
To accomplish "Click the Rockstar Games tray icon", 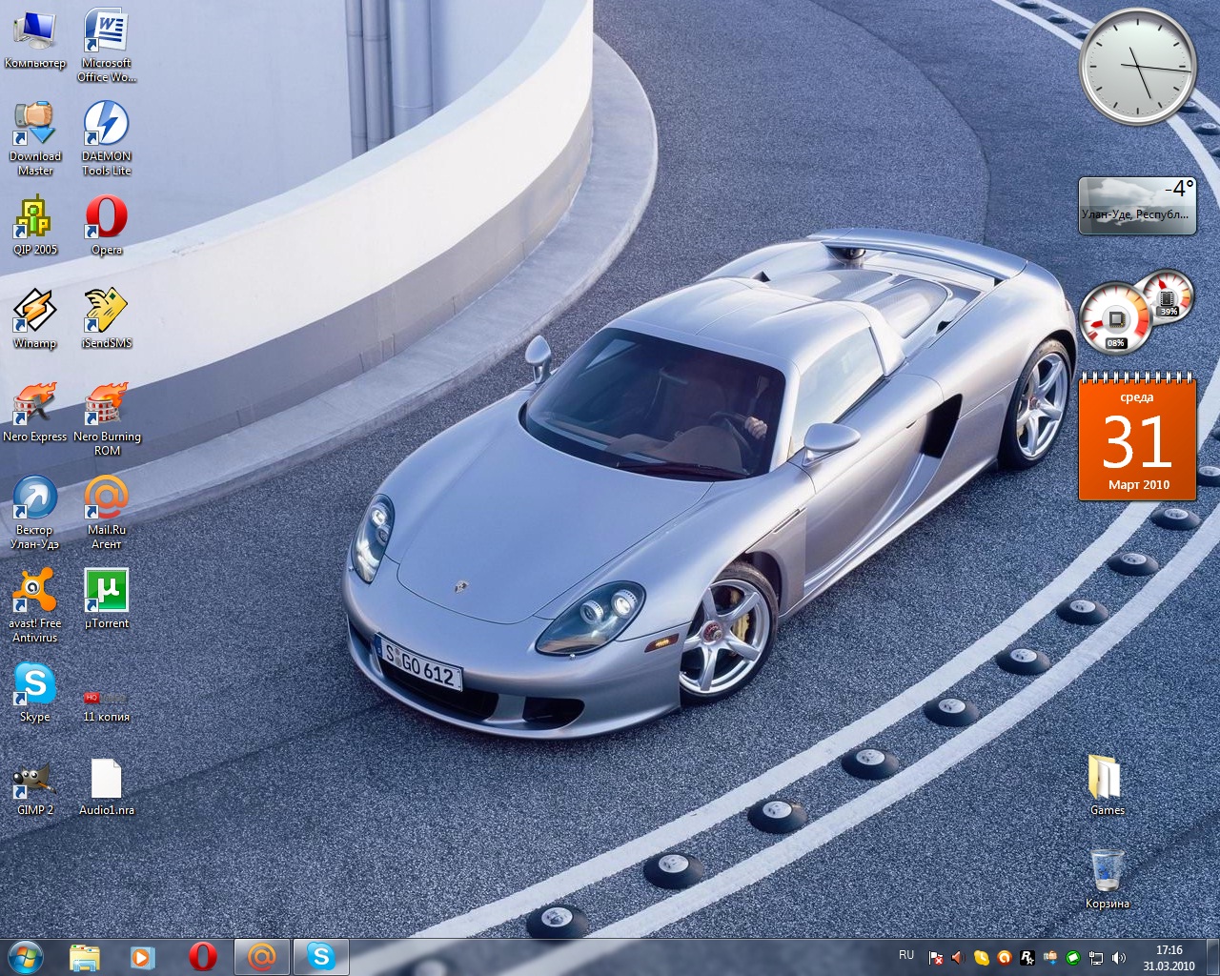I will click(x=1027, y=958).
